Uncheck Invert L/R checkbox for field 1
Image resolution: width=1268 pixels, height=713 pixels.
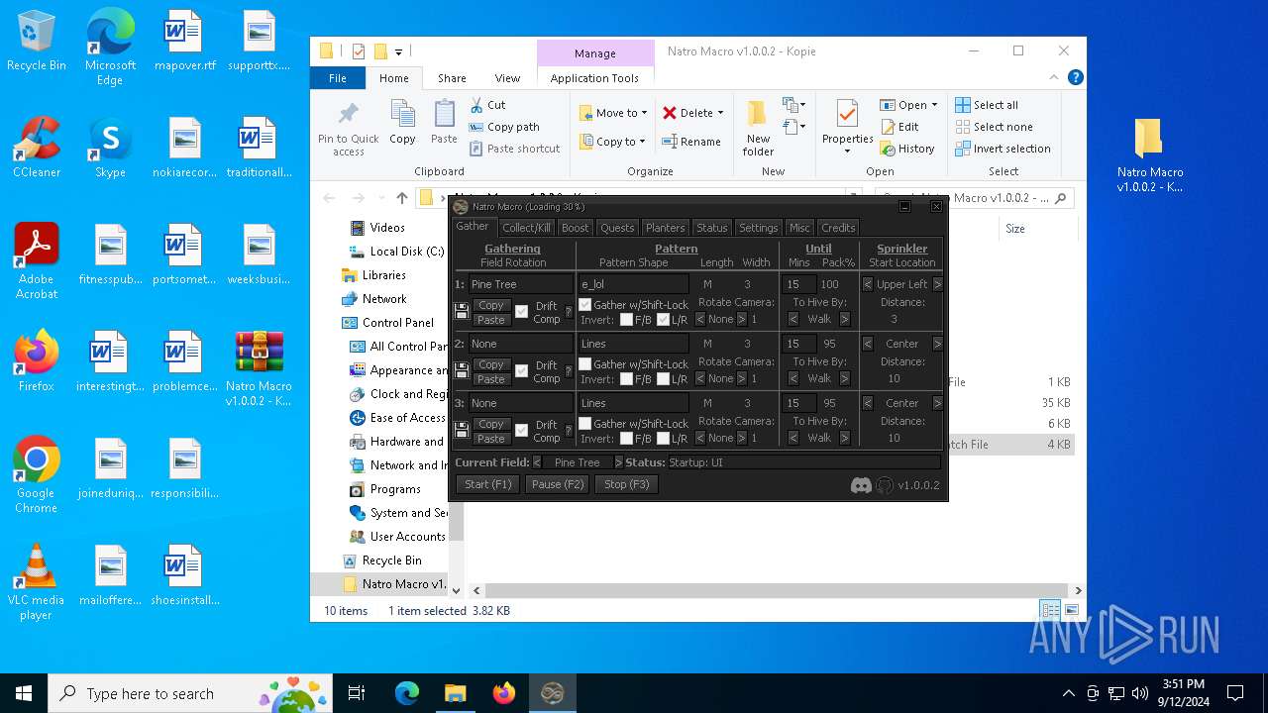[x=664, y=320]
